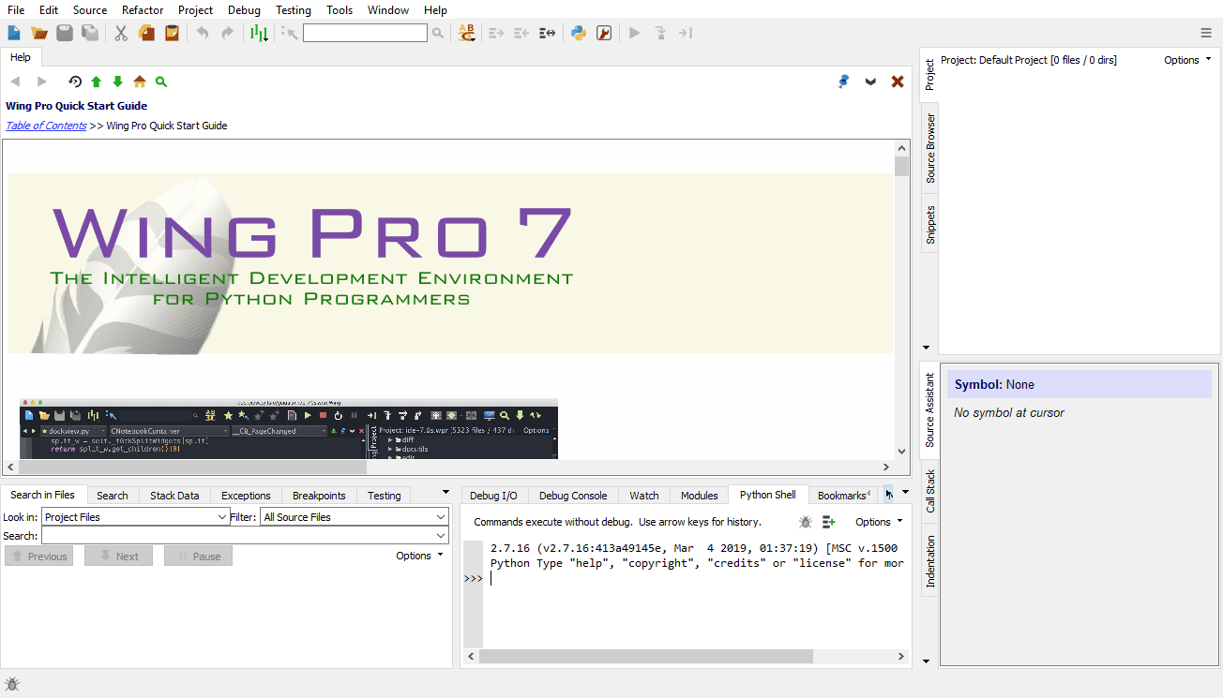Switch to the Stack Data tab

(x=174, y=496)
